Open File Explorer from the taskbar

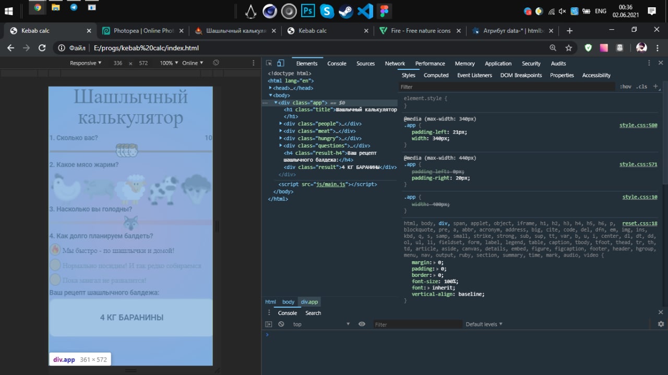(55, 7)
